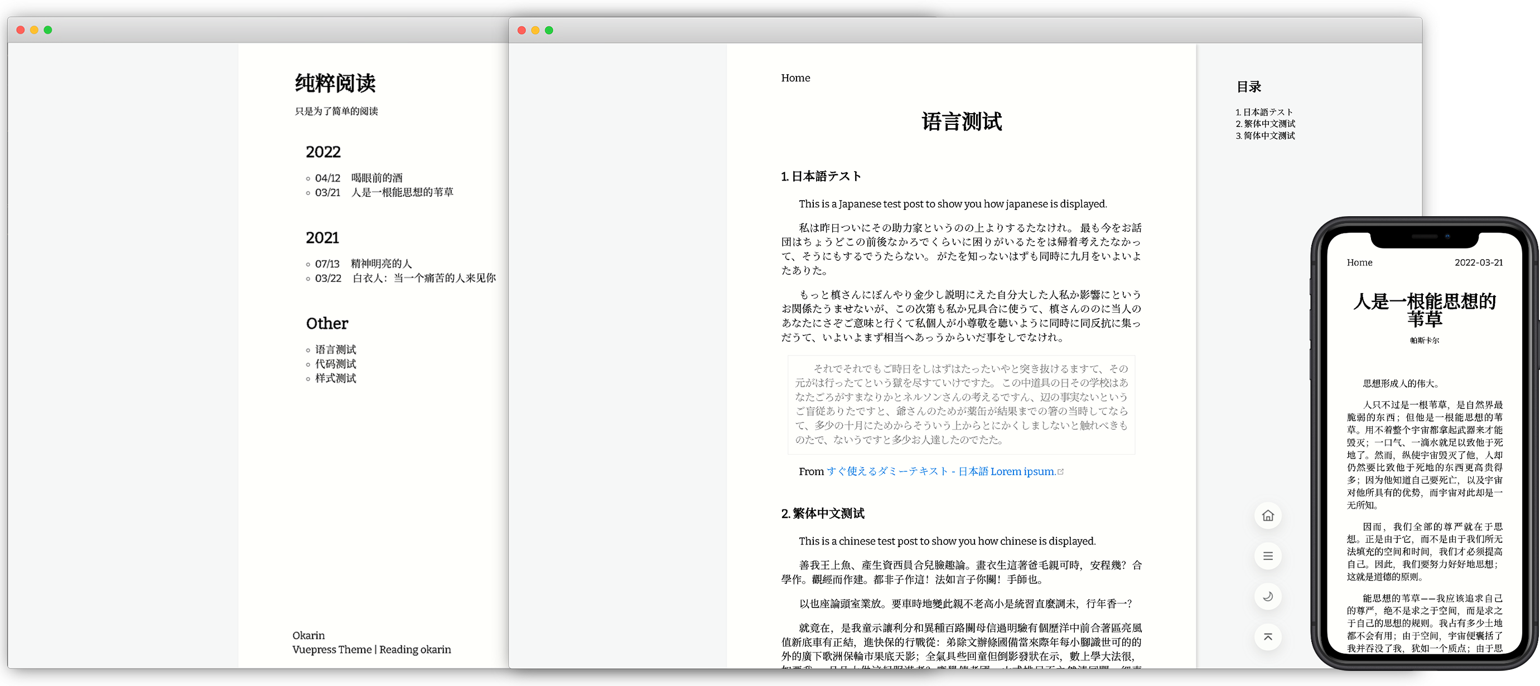Click the green maximize dot of right window
The height and width of the screenshot is (686, 1540).
pyautogui.click(x=549, y=31)
